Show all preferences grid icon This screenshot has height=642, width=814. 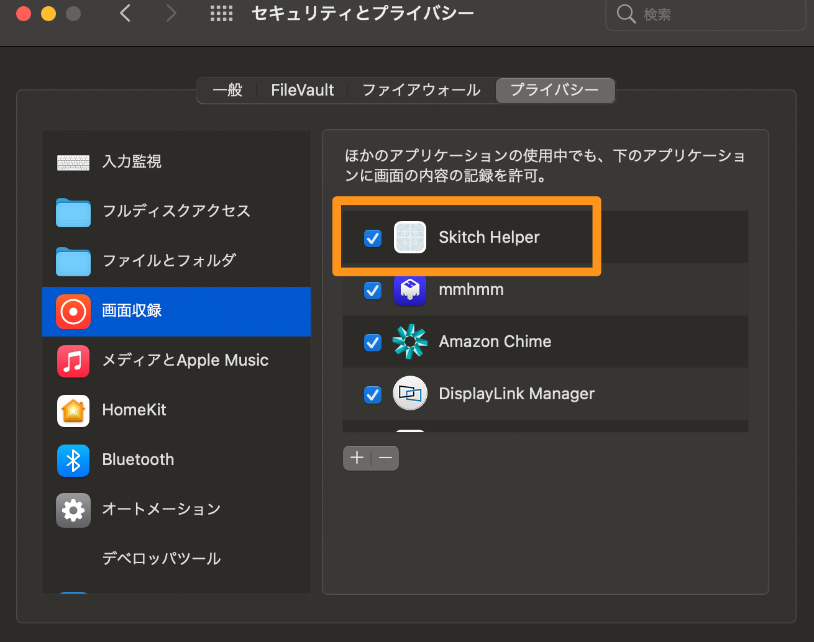click(221, 13)
